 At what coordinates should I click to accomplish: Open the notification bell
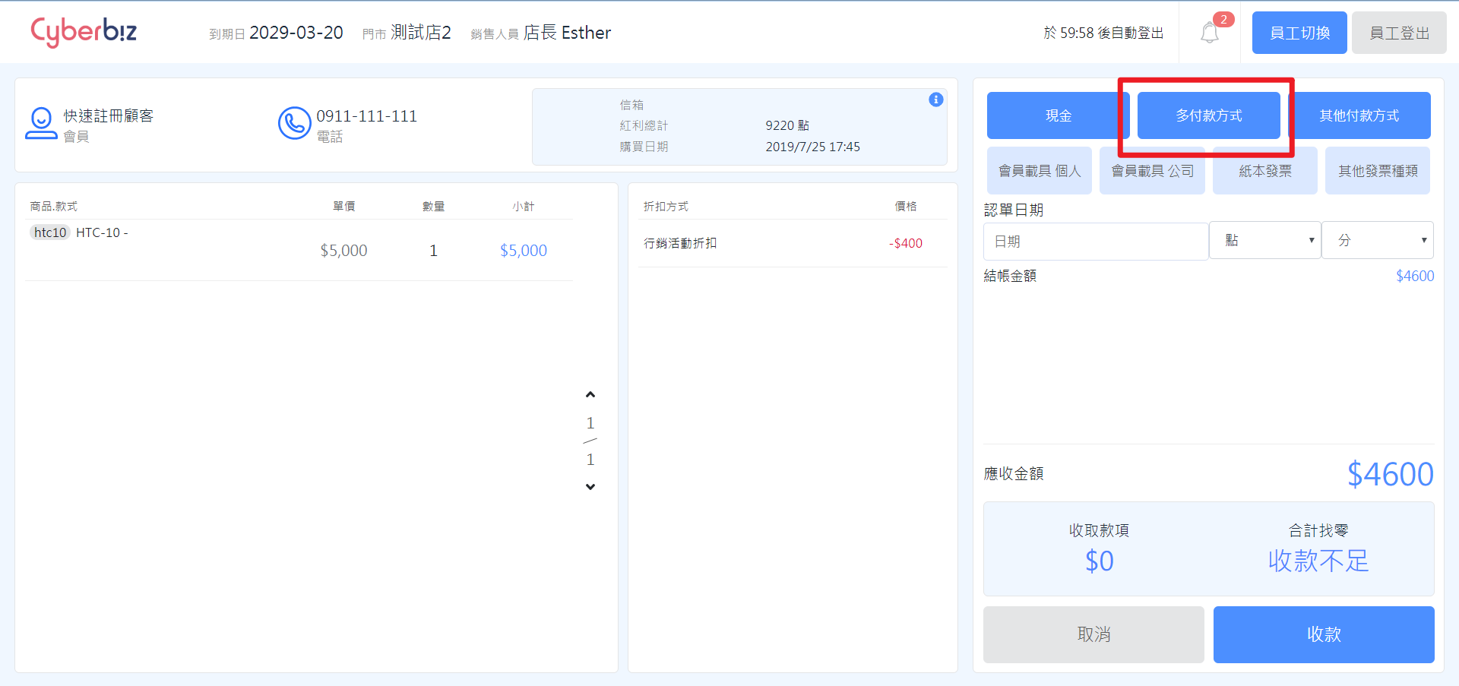[1209, 33]
